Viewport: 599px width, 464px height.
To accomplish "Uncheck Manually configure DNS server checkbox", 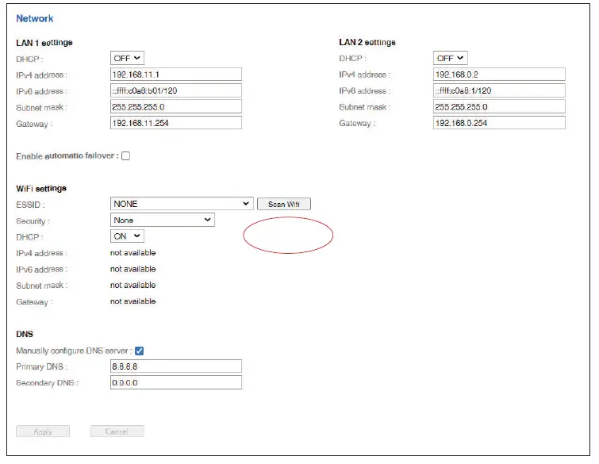I will coord(140,351).
